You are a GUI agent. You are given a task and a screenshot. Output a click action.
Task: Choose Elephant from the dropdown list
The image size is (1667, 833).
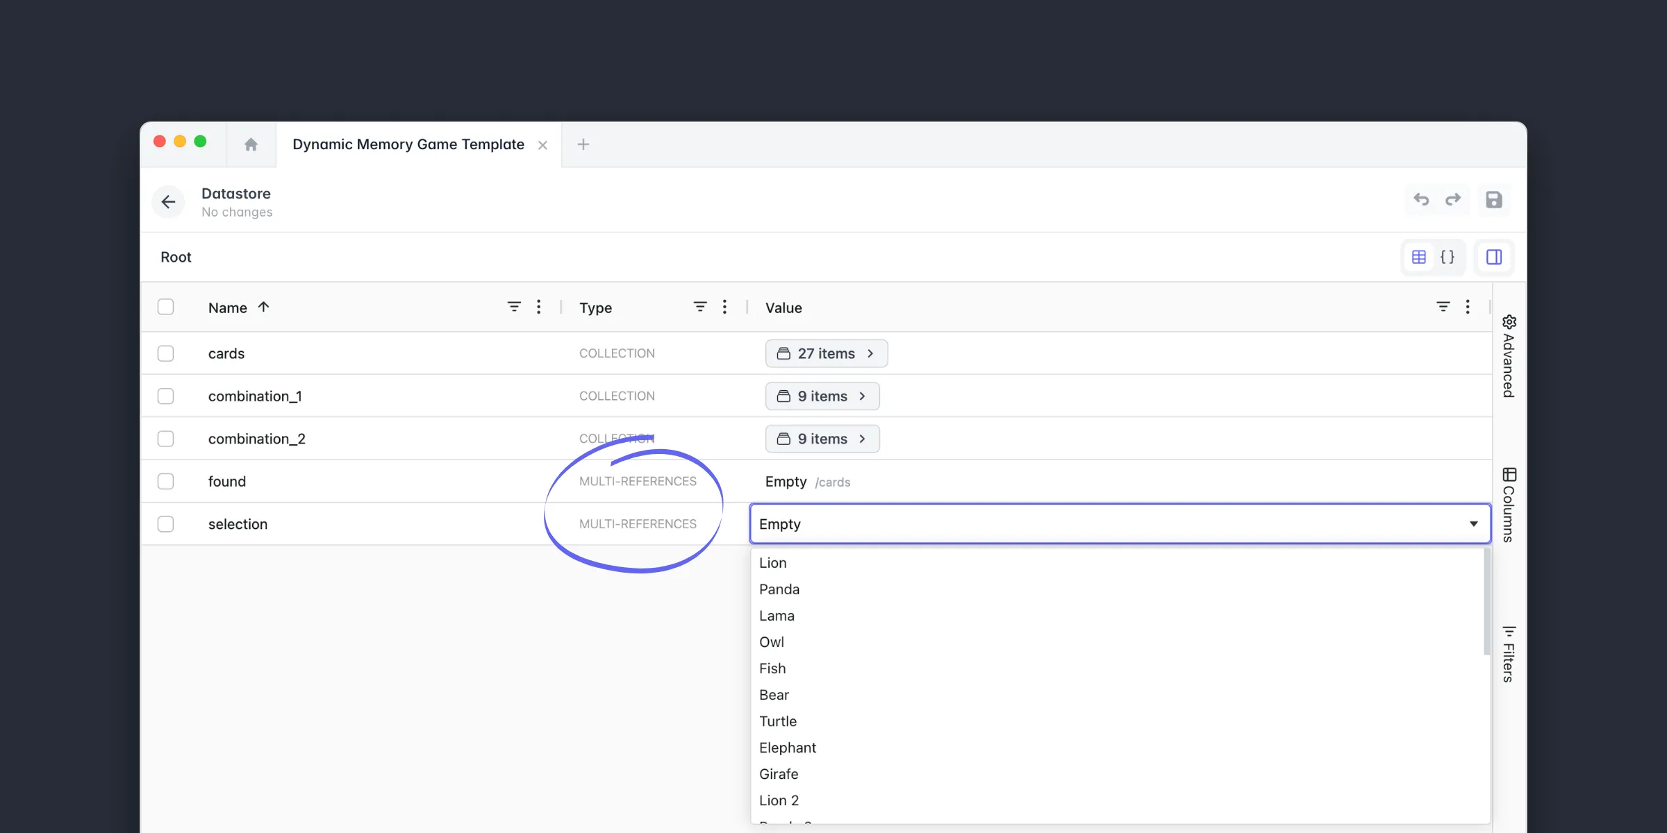click(x=1117, y=748)
